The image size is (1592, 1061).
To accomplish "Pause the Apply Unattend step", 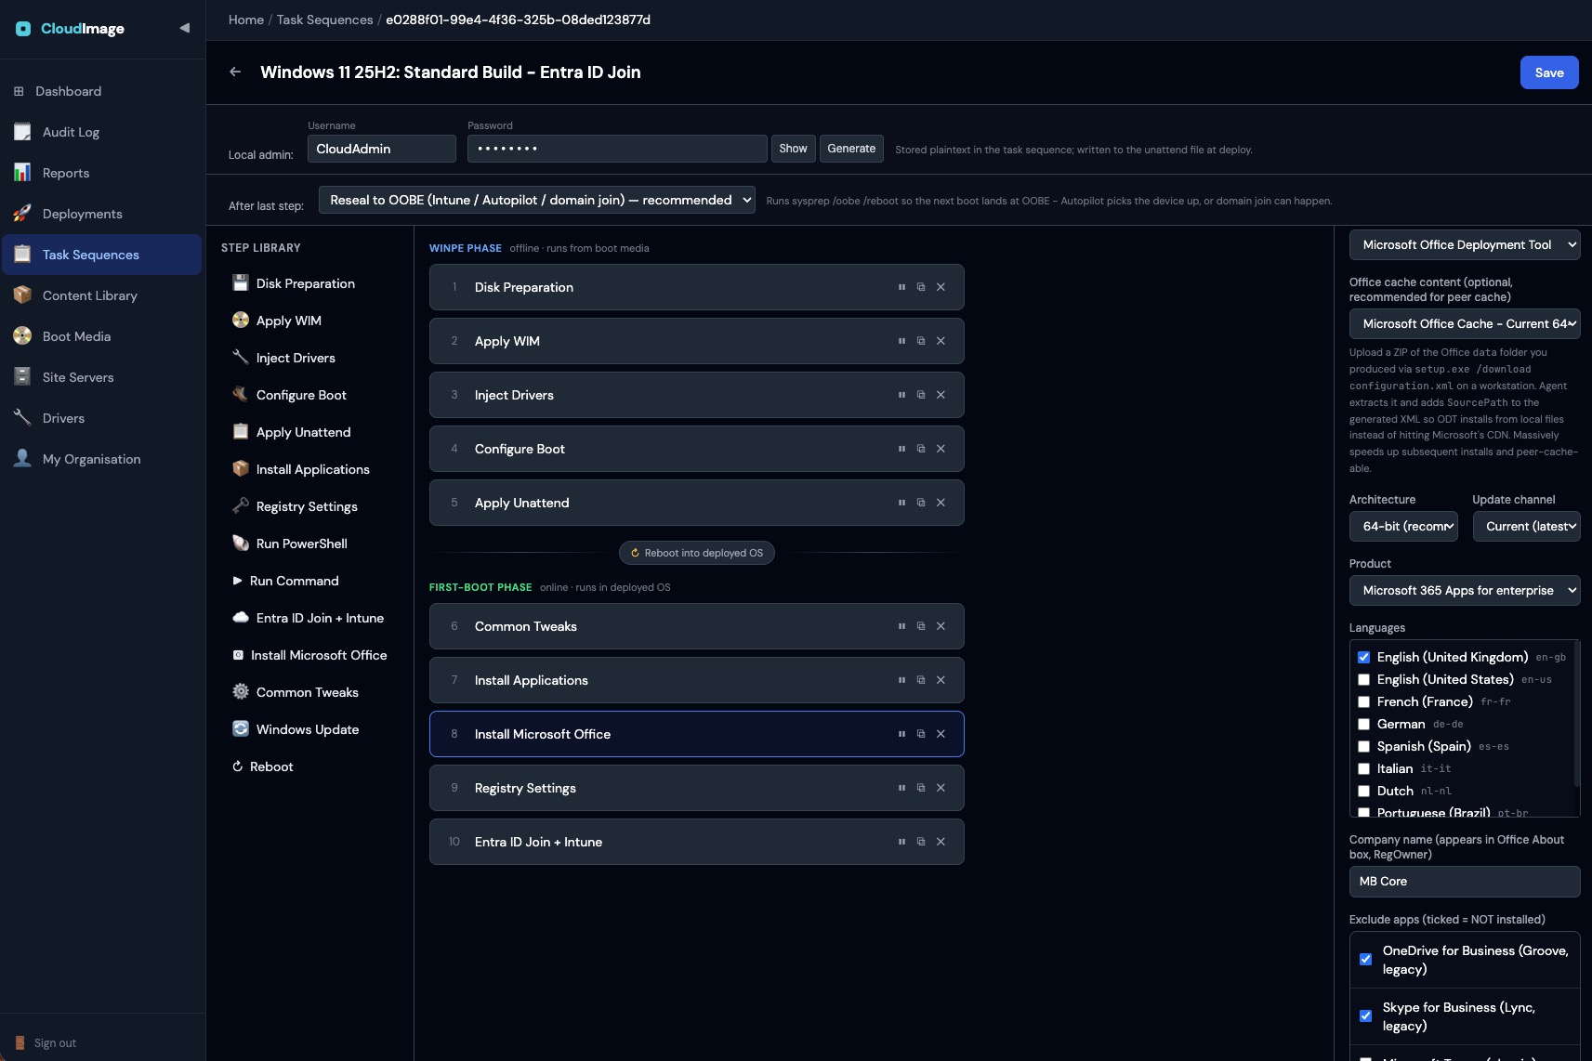I will (901, 503).
